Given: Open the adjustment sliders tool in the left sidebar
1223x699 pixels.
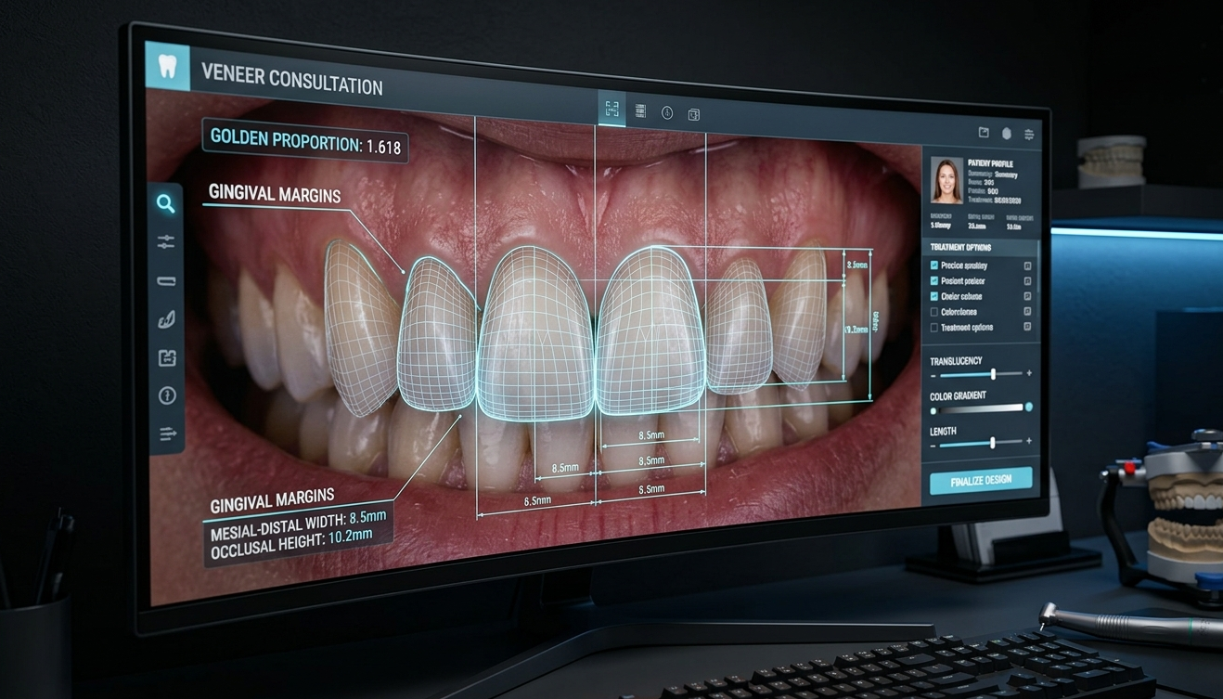Looking at the screenshot, I should (x=166, y=242).
